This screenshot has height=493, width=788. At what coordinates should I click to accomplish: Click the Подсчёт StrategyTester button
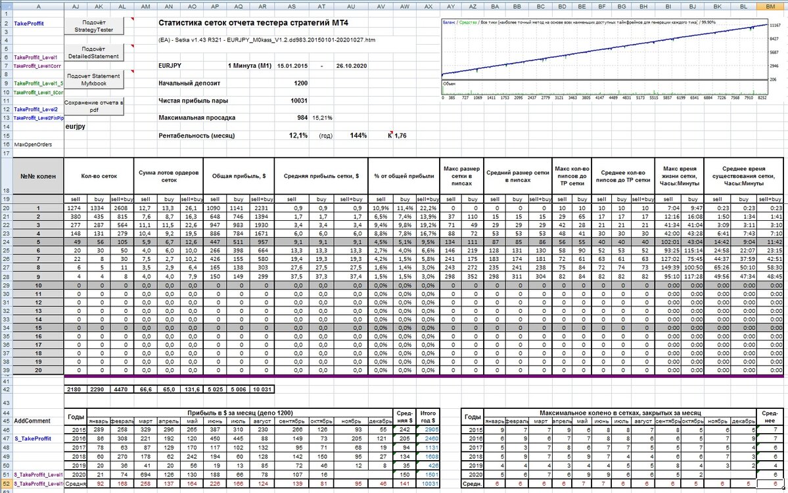[x=94, y=26]
